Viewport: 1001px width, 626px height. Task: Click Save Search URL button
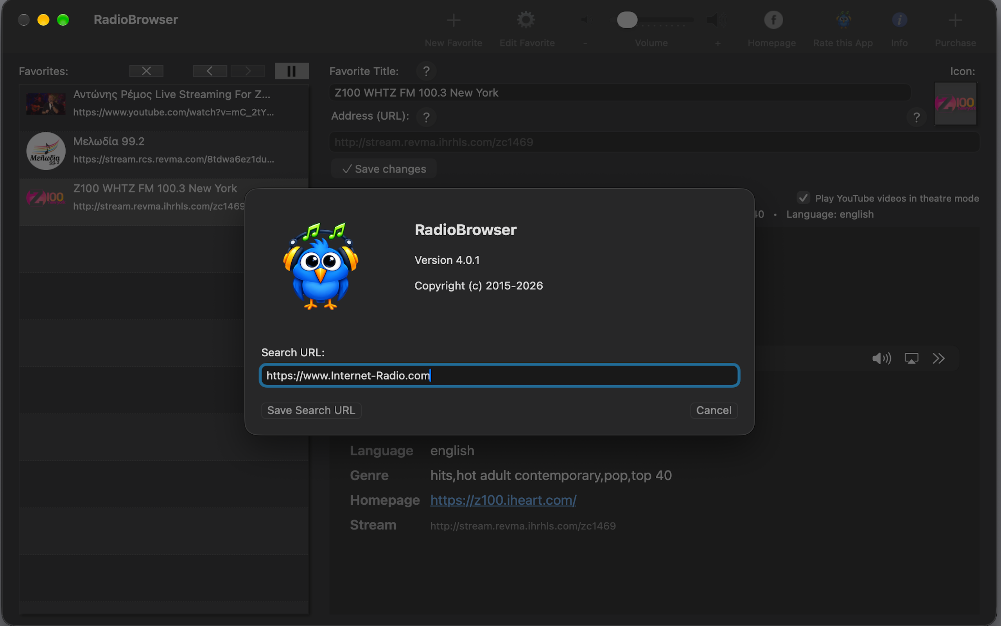(x=311, y=410)
